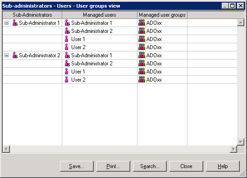Image resolution: width=247 pixels, height=178 pixels.
Task: Open the Save dialog
Action: (77, 166)
